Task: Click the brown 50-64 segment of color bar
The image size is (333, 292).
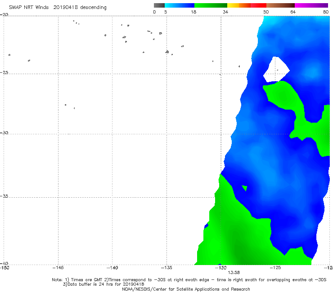Action: tap(280, 5)
